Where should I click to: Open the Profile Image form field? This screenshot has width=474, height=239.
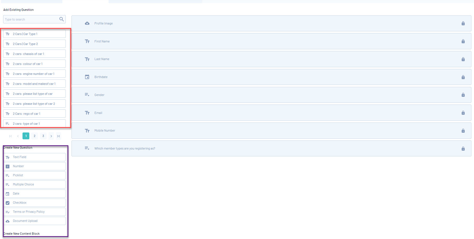pos(271,23)
